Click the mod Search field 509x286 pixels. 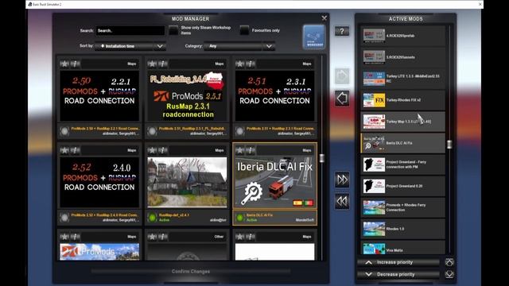pos(130,30)
